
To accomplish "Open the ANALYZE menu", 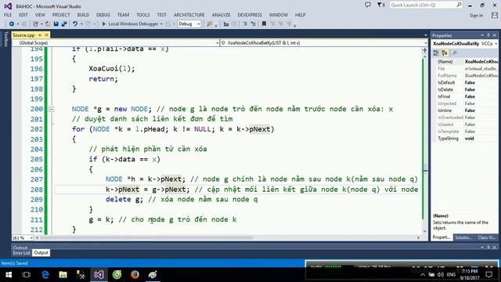I will (x=221, y=15).
